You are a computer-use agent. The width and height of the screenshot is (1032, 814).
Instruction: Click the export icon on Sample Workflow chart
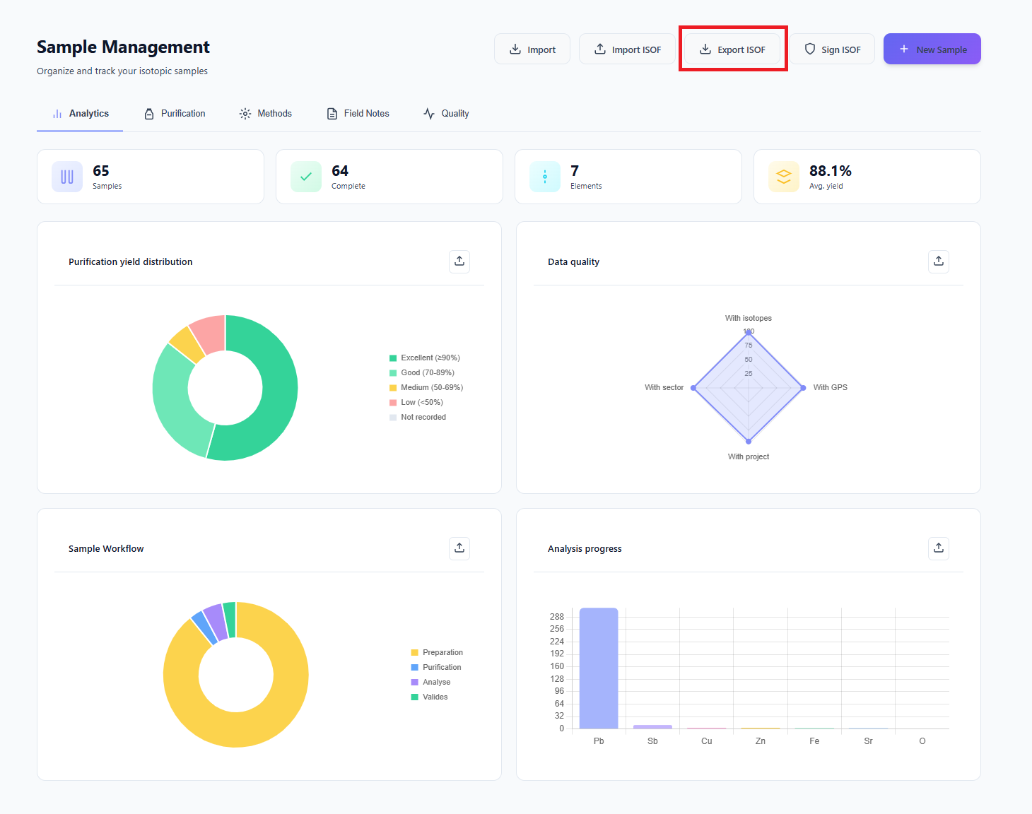[x=459, y=548]
